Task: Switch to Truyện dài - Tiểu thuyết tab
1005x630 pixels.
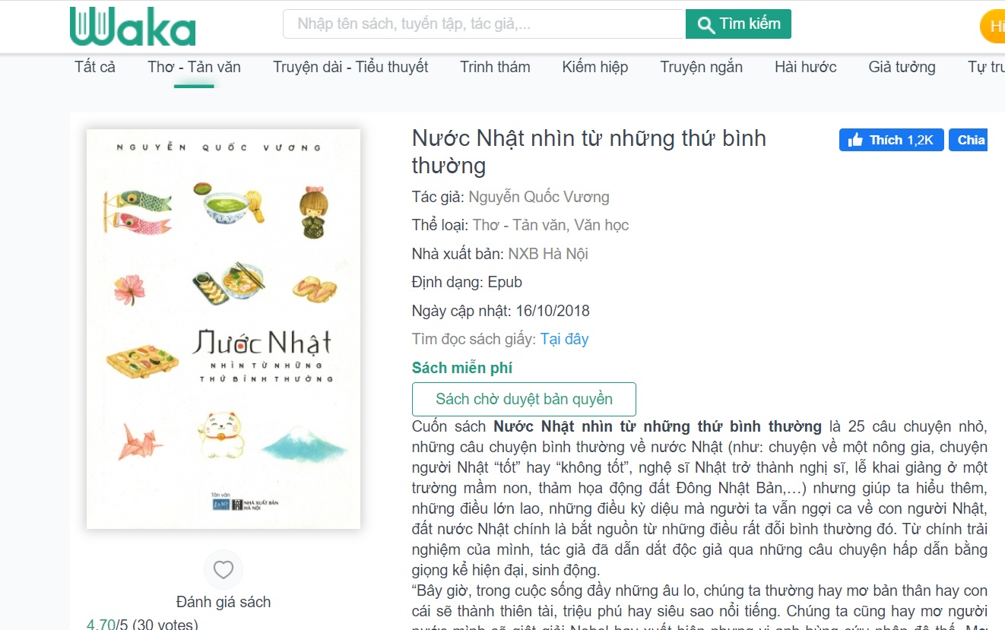Action: click(350, 67)
